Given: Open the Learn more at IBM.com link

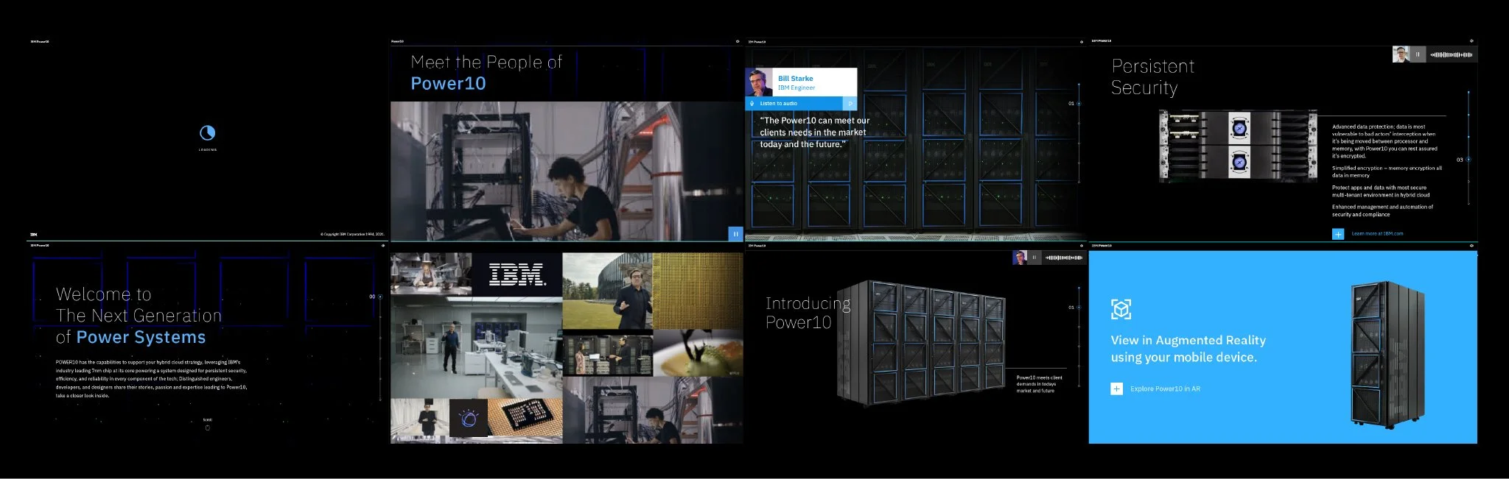Looking at the screenshot, I should 1377,234.
